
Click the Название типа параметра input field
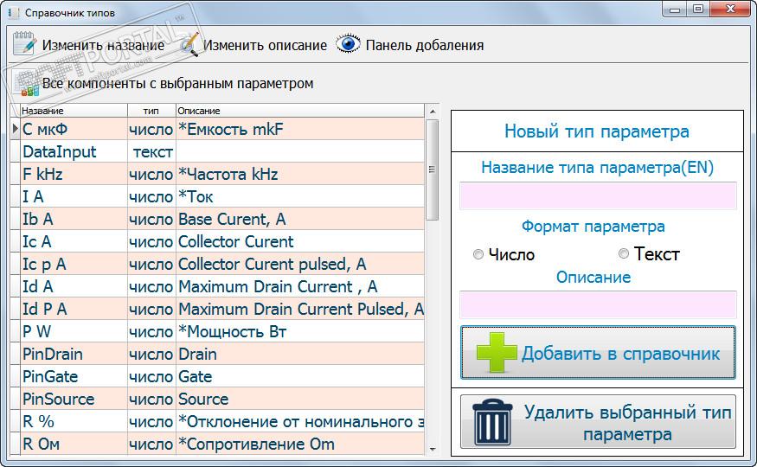pyautogui.click(x=598, y=195)
